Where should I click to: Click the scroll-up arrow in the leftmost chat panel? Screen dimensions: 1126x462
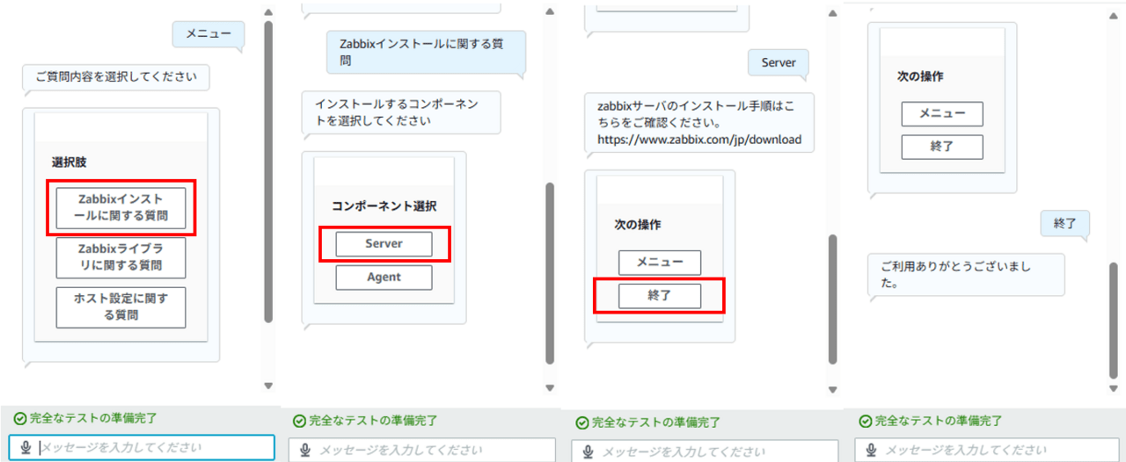[x=268, y=11]
